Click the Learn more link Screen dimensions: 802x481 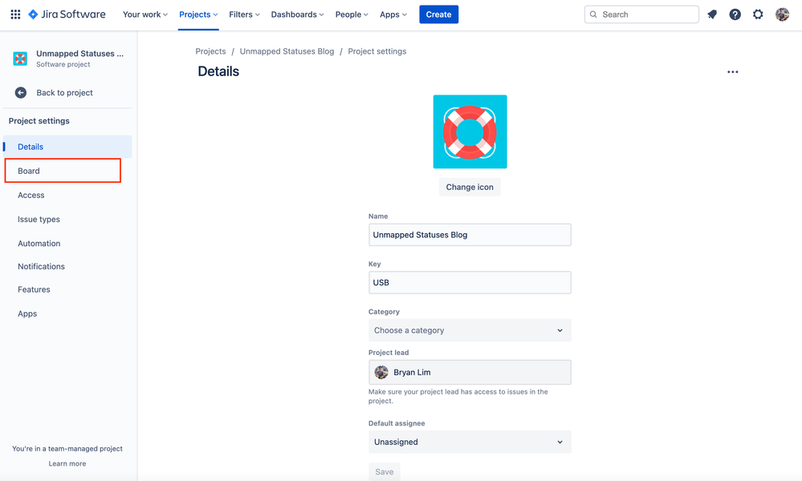(x=67, y=463)
